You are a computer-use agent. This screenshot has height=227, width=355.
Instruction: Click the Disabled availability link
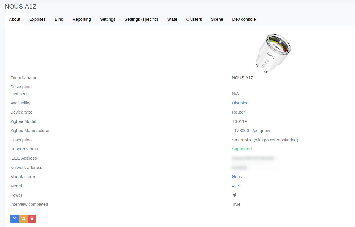point(240,103)
